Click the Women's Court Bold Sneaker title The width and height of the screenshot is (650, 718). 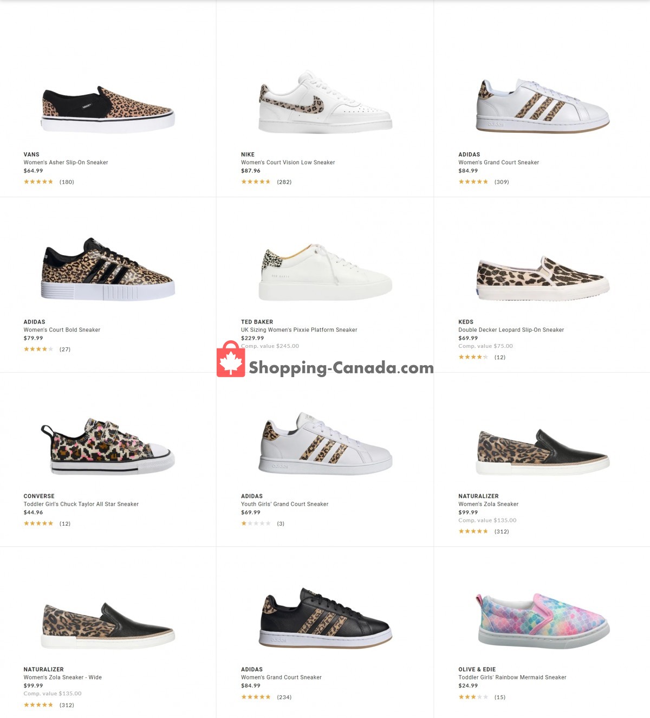(x=62, y=330)
